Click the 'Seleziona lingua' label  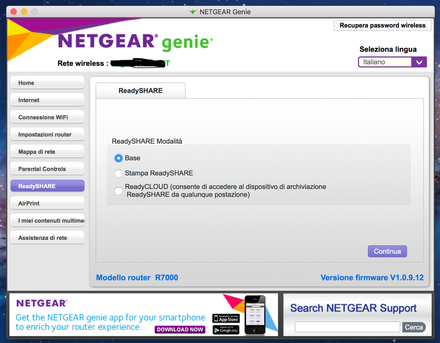[x=388, y=49]
